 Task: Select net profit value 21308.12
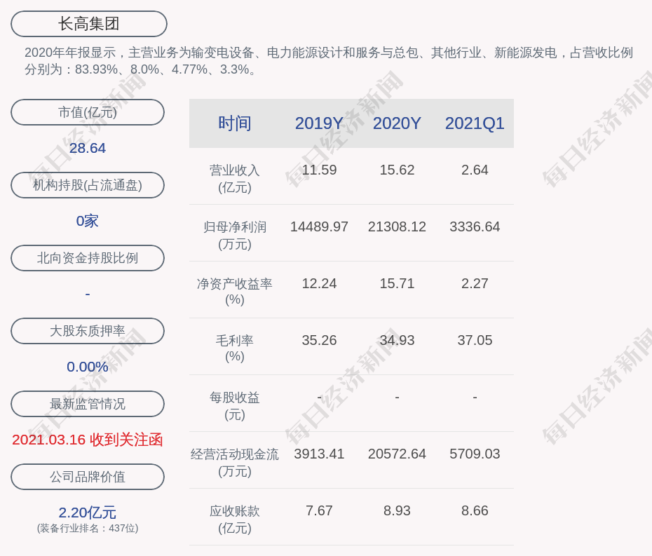click(397, 226)
